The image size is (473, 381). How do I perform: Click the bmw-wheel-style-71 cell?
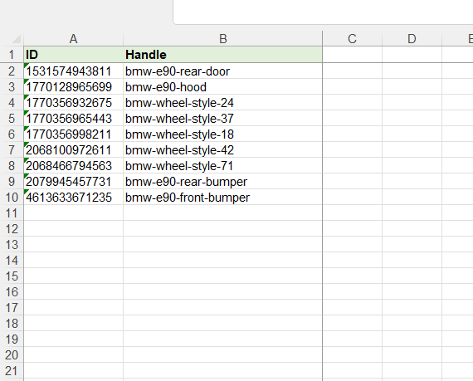[x=222, y=166]
